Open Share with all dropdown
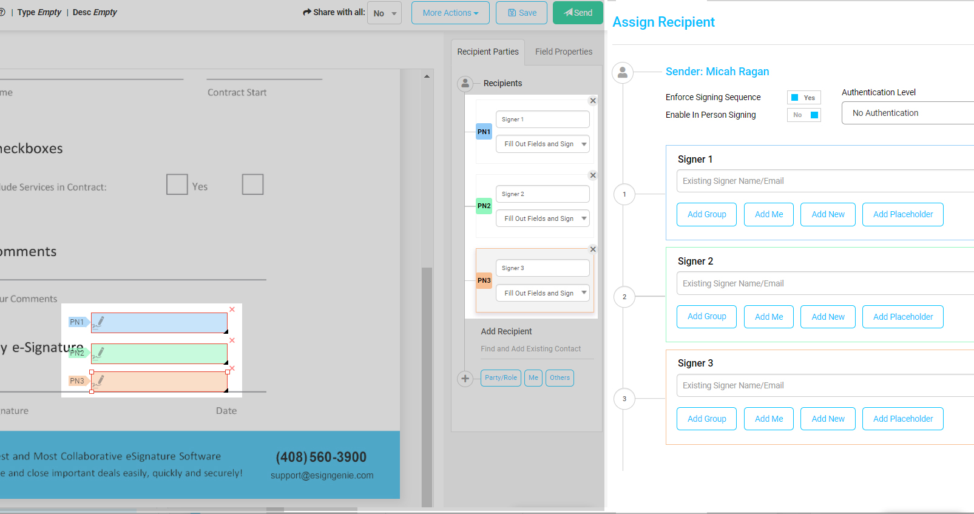974x514 pixels. pyautogui.click(x=384, y=13)
